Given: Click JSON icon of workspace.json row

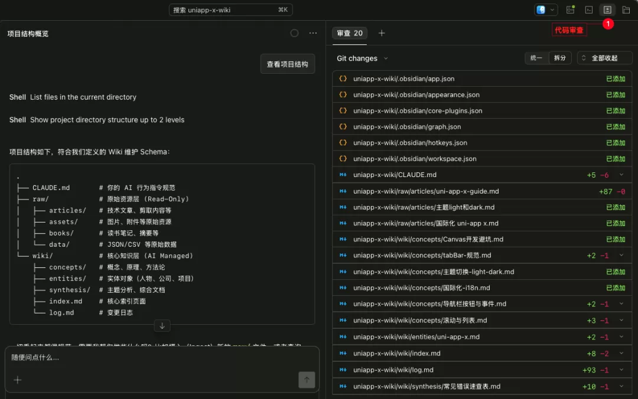Looking at the screenshot, I should coord(343,159).
